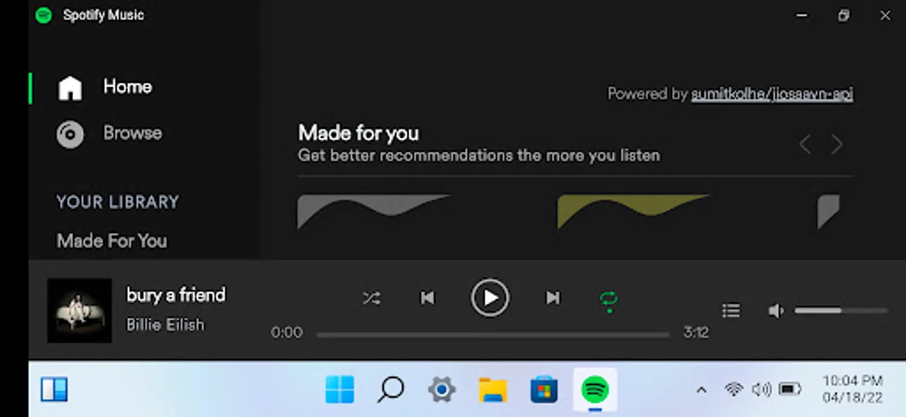Open the system volume tray icon
The width and height of the screenshot is (906, 417).
pos(761,389)
